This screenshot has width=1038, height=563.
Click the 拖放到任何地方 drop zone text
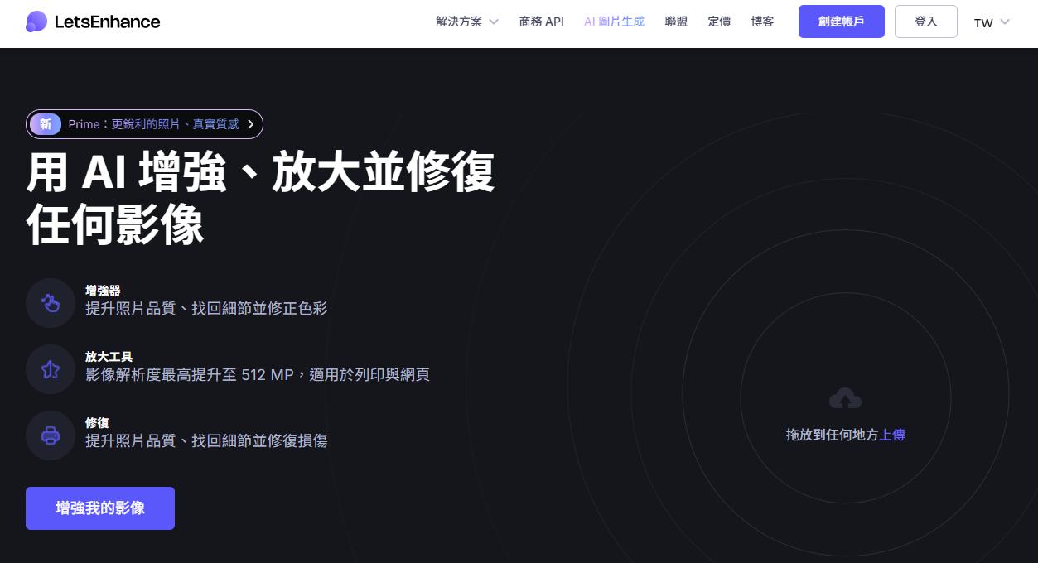coord(832,435)
